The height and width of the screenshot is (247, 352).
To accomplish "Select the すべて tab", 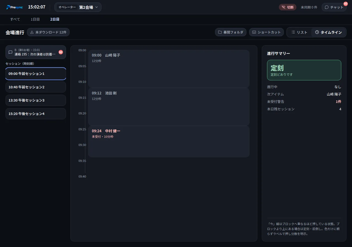I will coord(15,19).
